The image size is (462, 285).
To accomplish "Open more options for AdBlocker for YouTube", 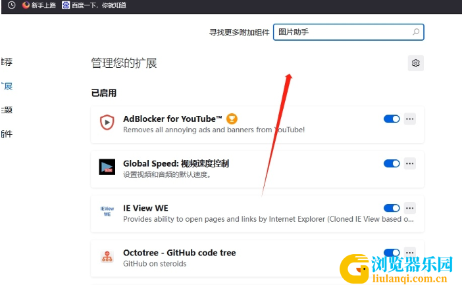I will click(410, 118).
